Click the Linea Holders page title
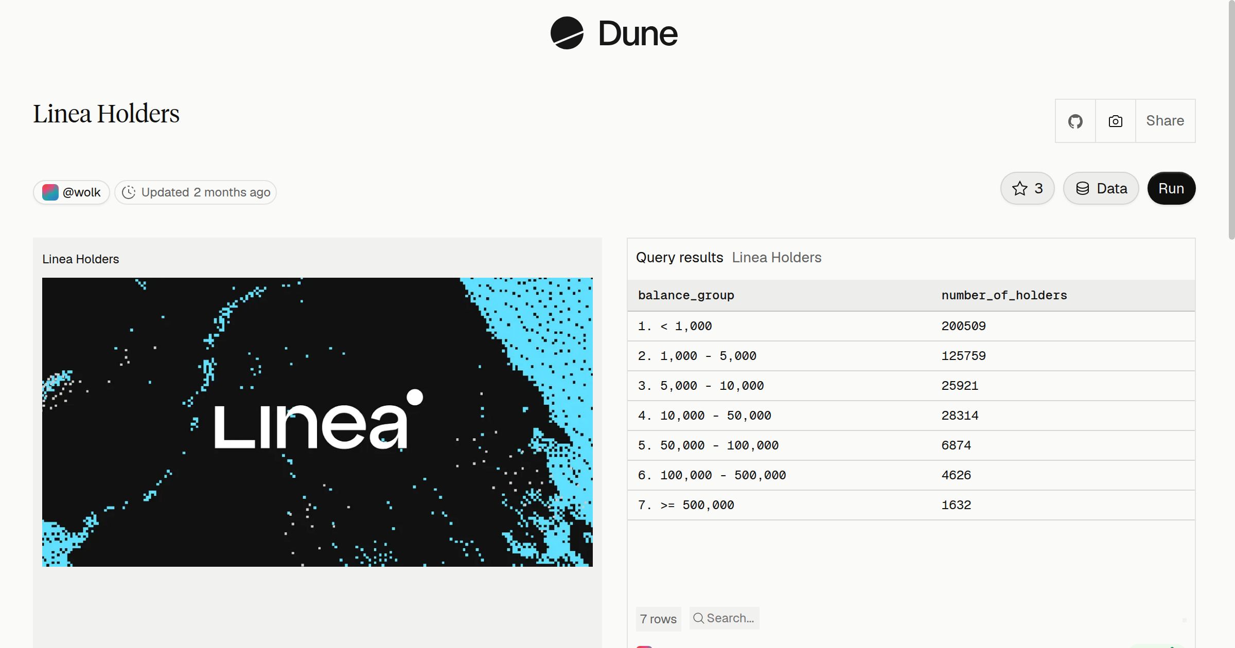Screen dimensions: 1235x648 click(107, 114)
